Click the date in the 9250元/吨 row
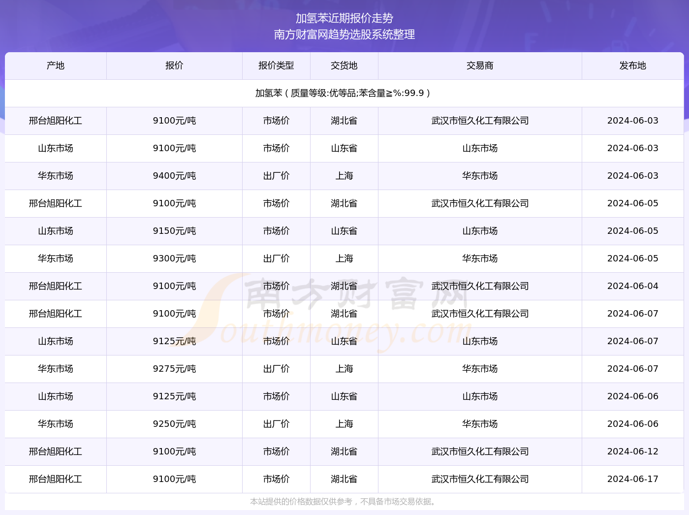 pos(633,424)
